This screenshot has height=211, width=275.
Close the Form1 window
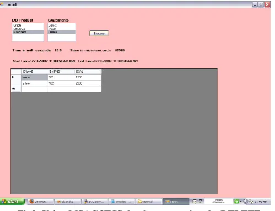coord(267,4)
